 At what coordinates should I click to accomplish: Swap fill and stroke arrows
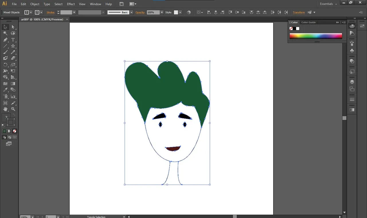[14, 115]
